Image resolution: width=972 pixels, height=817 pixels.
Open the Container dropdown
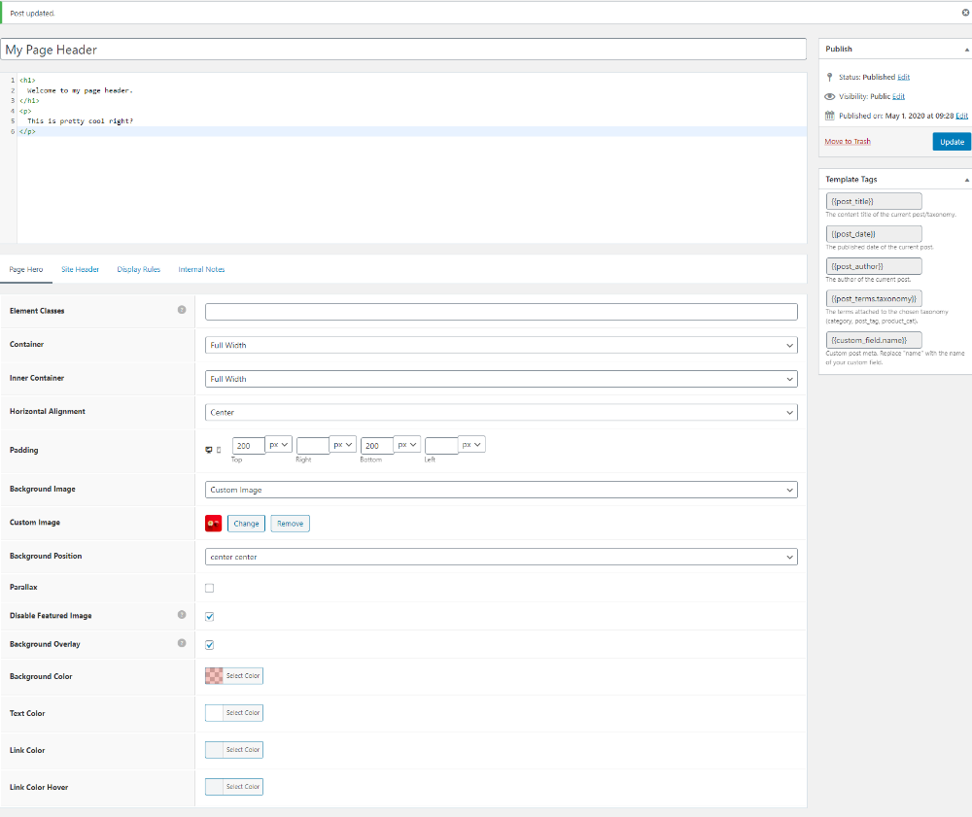tap(501, 345)
